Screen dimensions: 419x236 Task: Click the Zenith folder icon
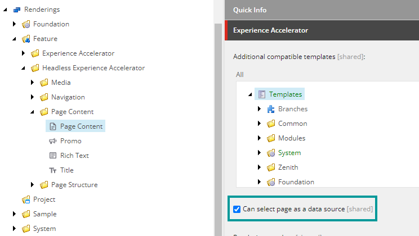pos(271,167)
